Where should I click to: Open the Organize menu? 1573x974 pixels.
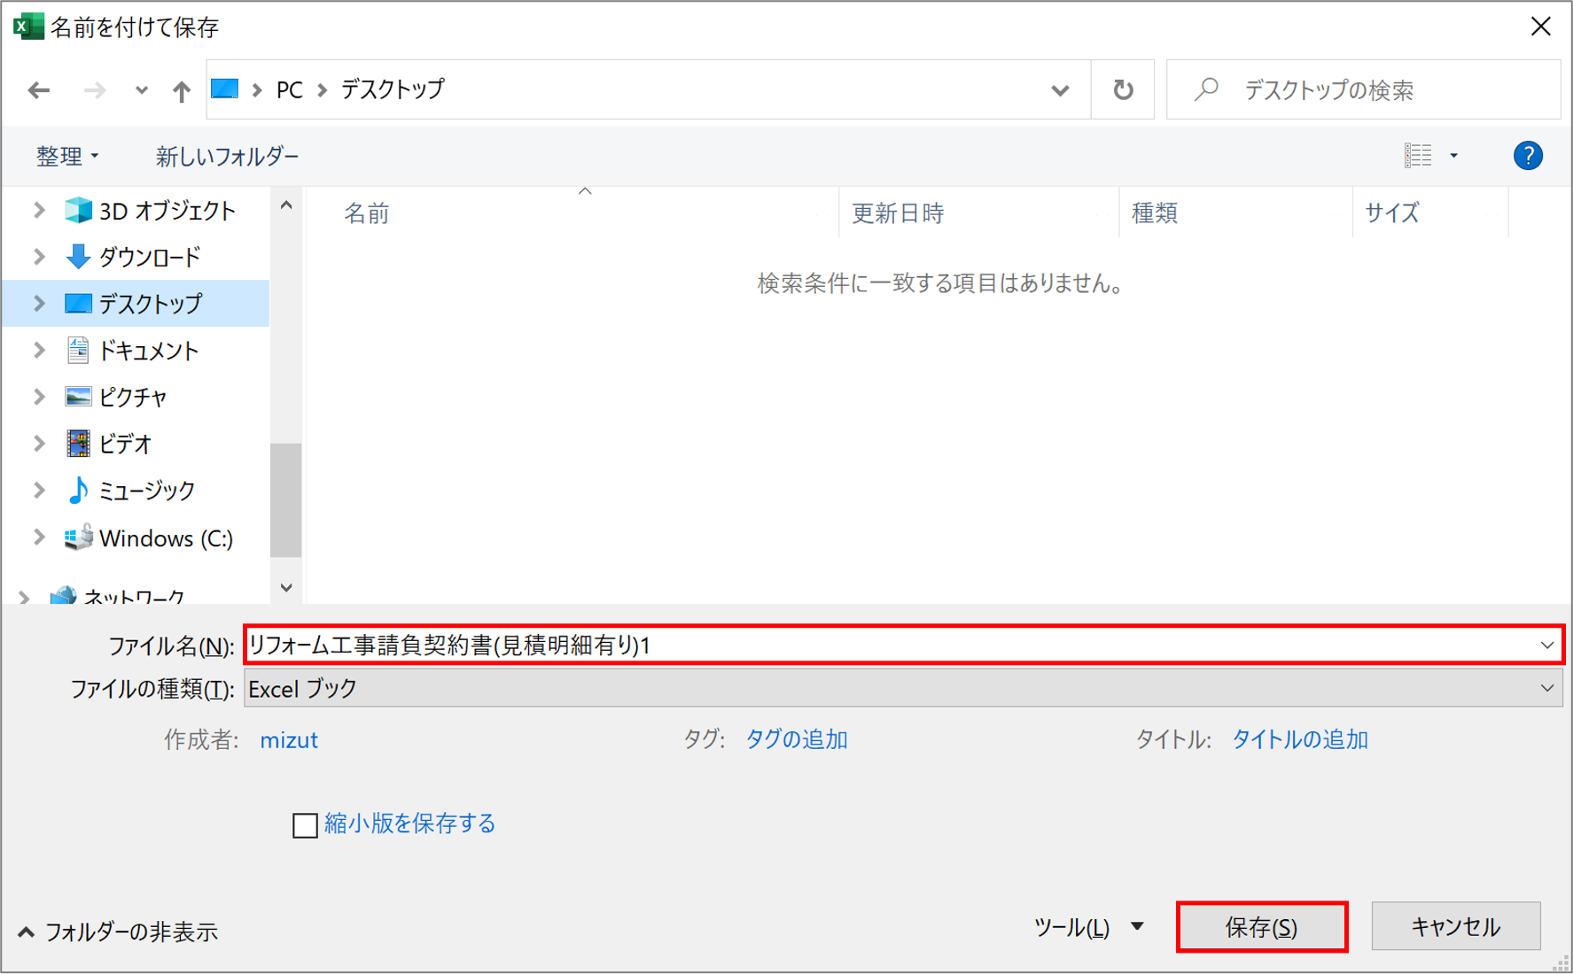[66, 157]
